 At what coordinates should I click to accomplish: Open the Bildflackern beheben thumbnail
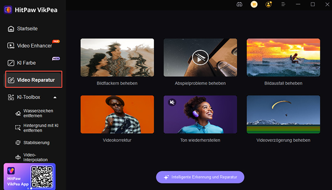point(117,57)
